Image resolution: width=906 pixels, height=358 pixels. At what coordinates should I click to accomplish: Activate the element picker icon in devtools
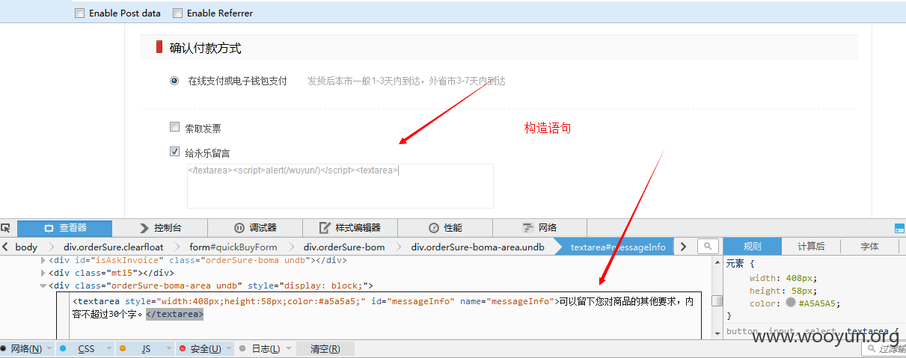point(6,228)
